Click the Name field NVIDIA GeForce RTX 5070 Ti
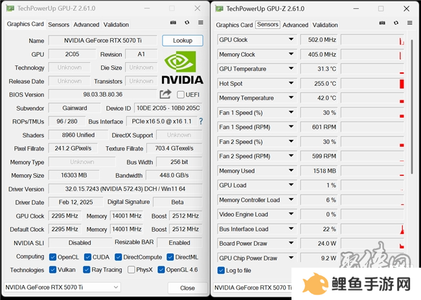This screenshot has height=300, width=421. point(102,41)
